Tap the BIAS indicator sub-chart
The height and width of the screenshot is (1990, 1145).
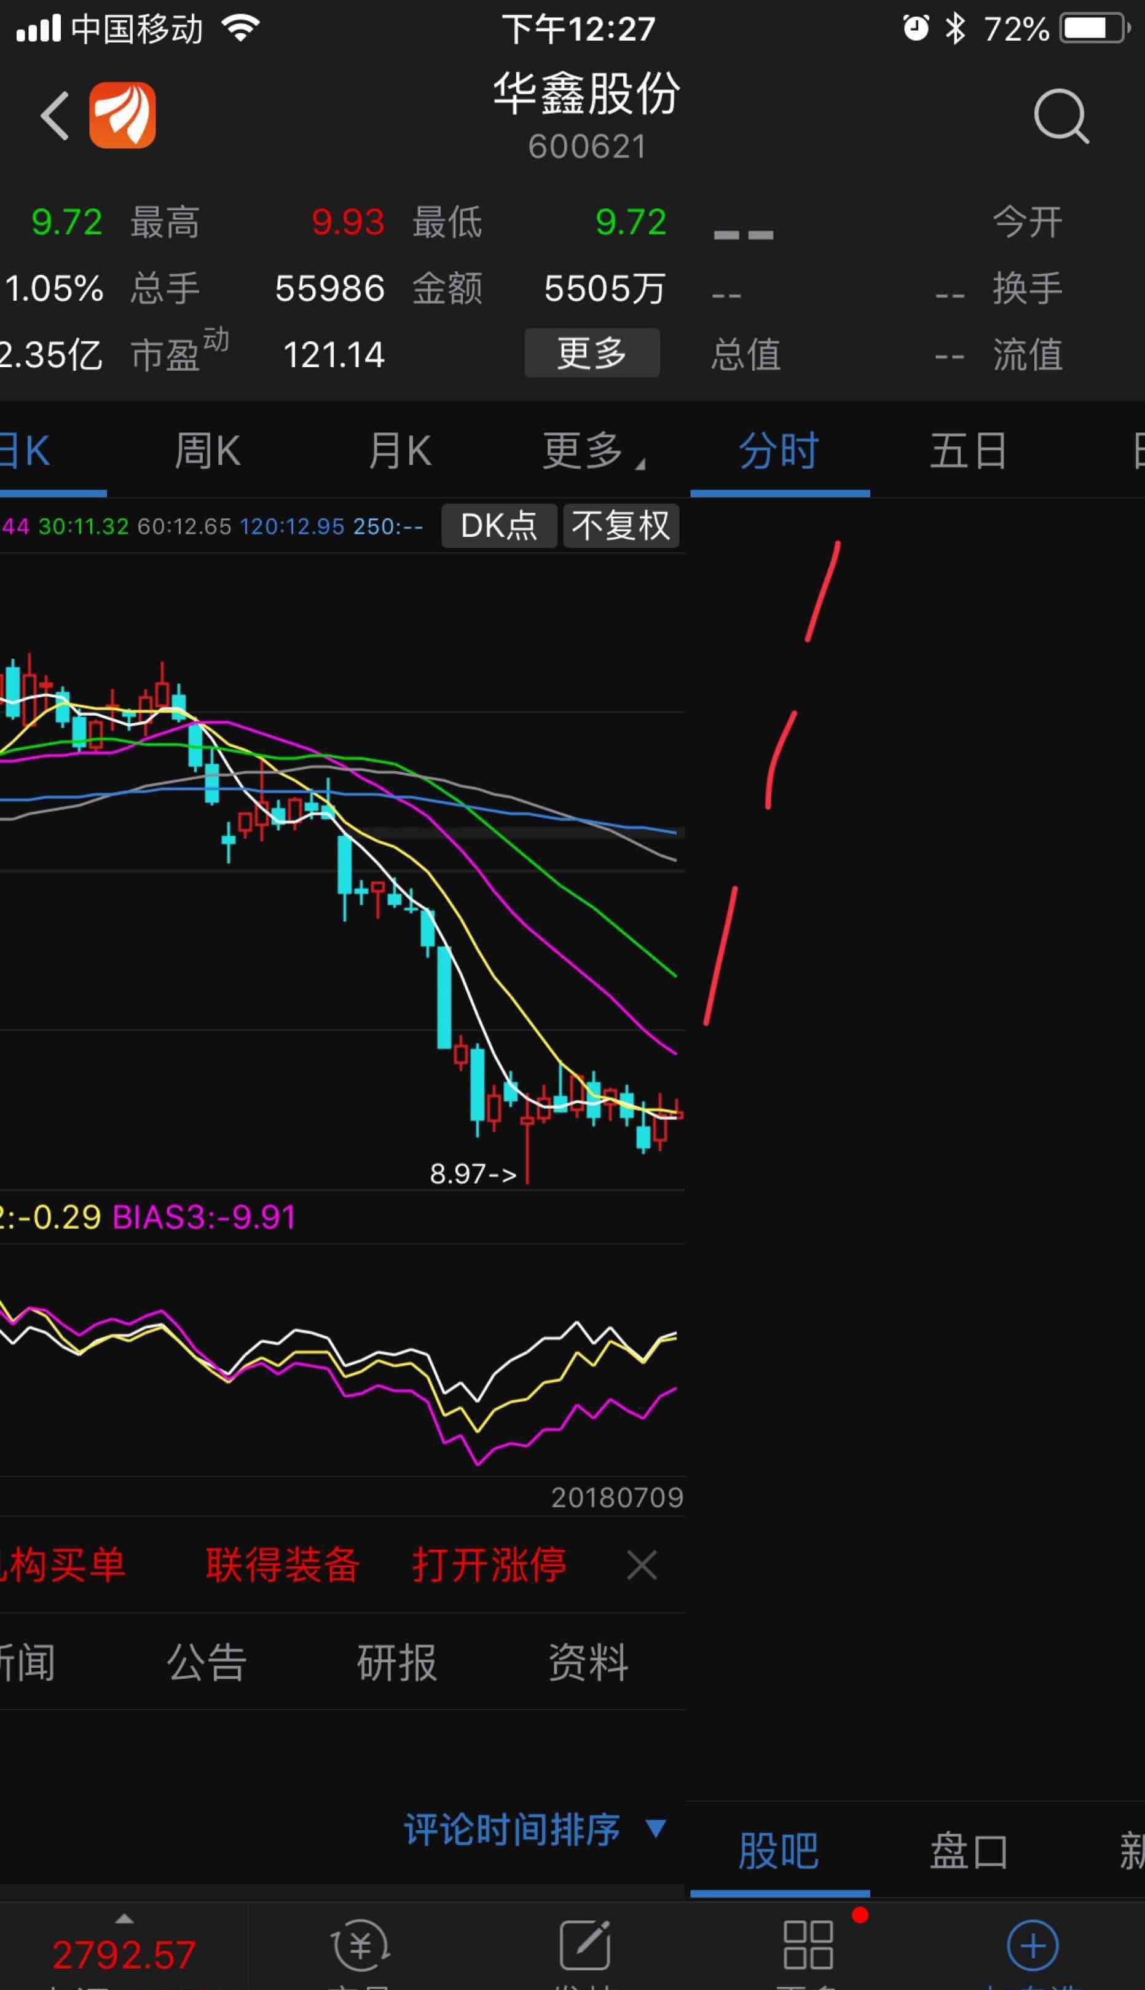click(x=342, y=1360)
